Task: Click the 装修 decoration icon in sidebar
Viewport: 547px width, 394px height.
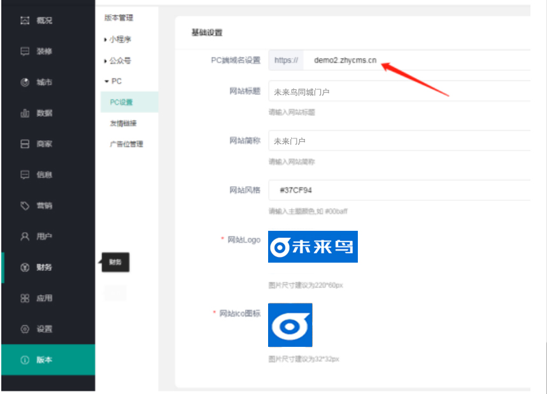Action: (25, 52)
